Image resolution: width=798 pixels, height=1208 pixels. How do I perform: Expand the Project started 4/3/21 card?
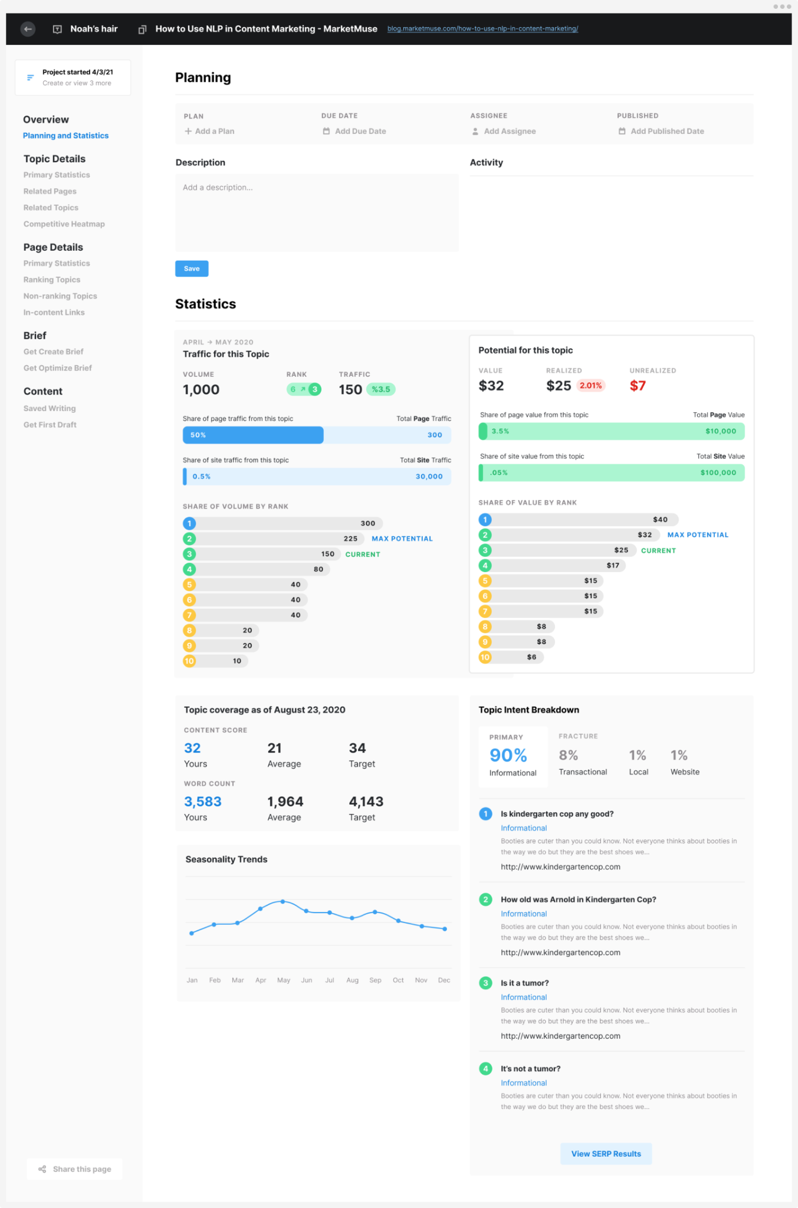[x=73, y=77]
